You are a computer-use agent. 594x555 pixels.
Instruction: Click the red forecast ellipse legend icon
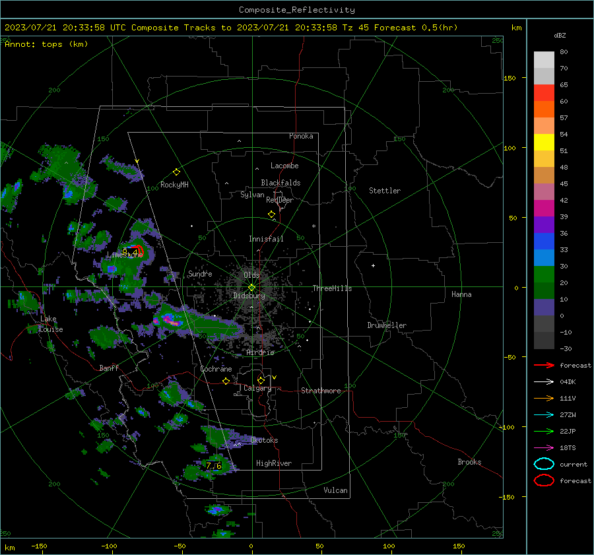click(544, 480)
